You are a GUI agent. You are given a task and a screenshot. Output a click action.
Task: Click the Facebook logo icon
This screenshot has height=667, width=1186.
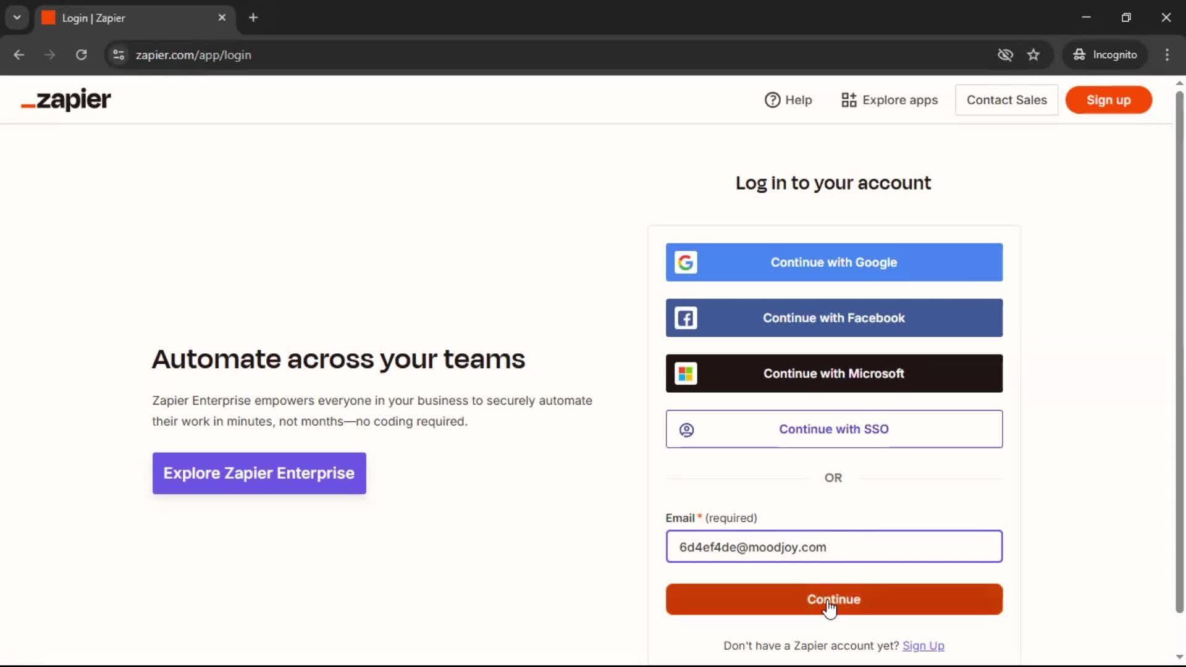point(686,318)
